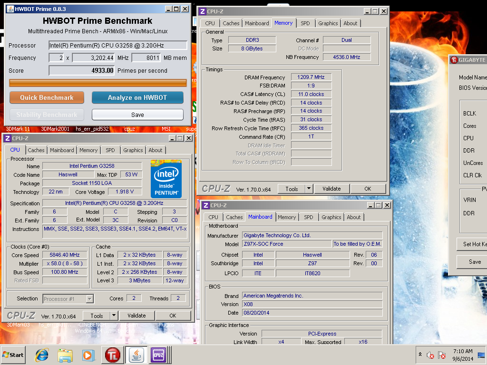Show hidden system tray icons arrow
Image resolution: width=487 pixels, height=365 pixels.
coord(420,354)
